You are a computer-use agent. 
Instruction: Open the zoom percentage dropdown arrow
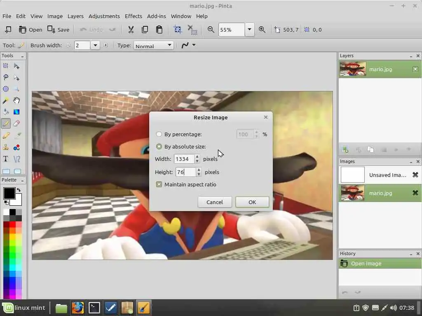[x=249, y=30]
